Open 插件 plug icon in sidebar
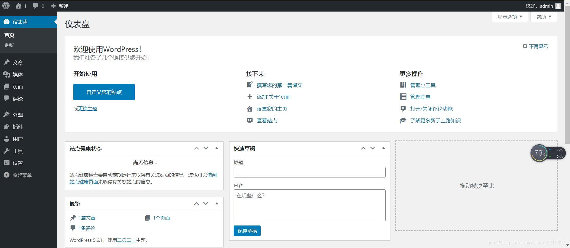 point(7,127)
